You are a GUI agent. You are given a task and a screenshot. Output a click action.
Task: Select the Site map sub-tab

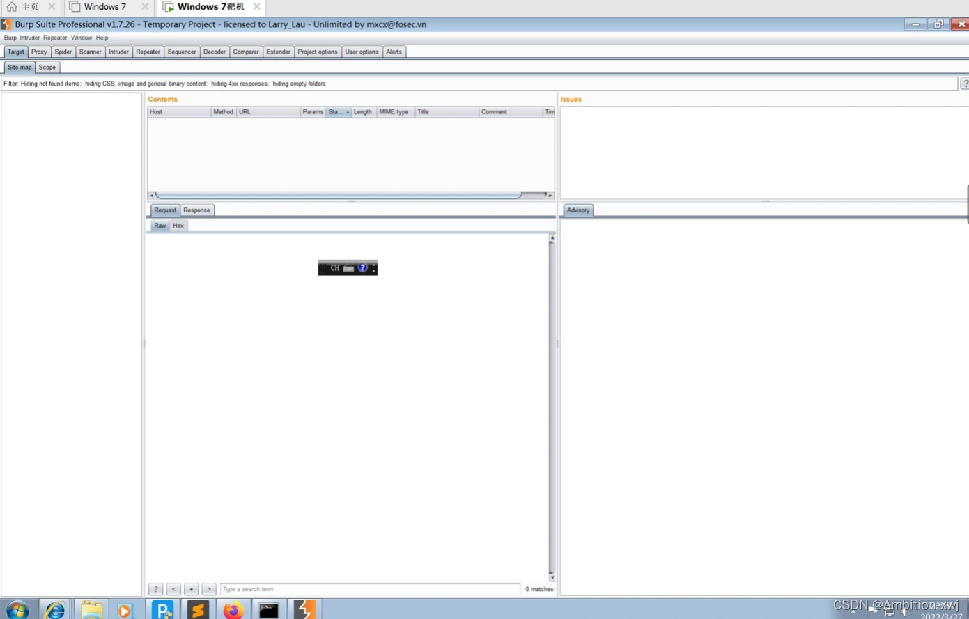point(20,68)
